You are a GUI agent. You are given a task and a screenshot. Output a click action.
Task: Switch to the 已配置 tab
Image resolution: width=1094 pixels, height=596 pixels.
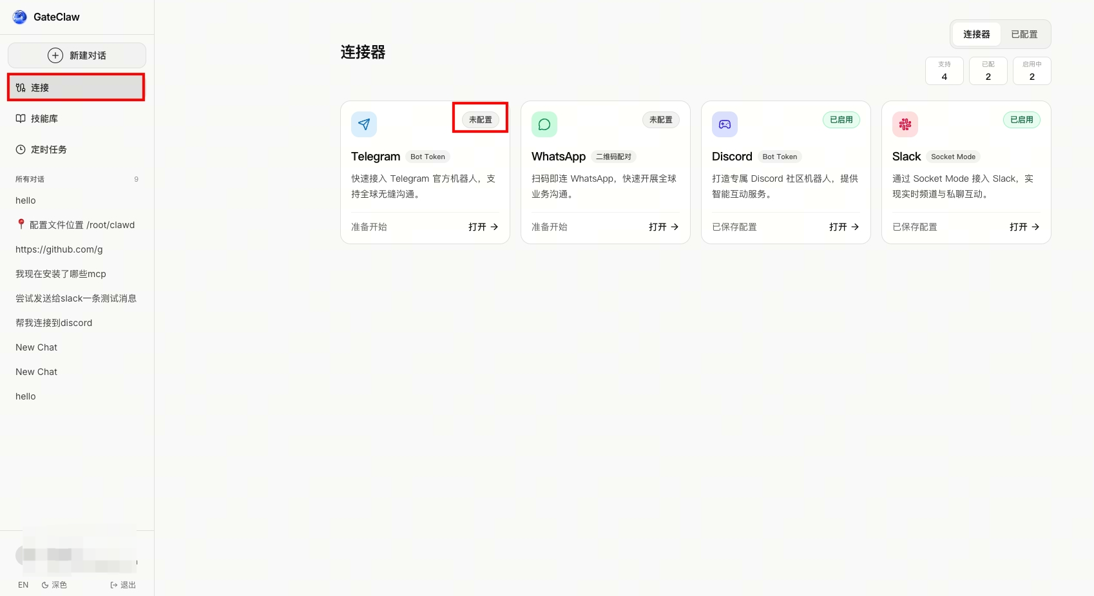1024,34
